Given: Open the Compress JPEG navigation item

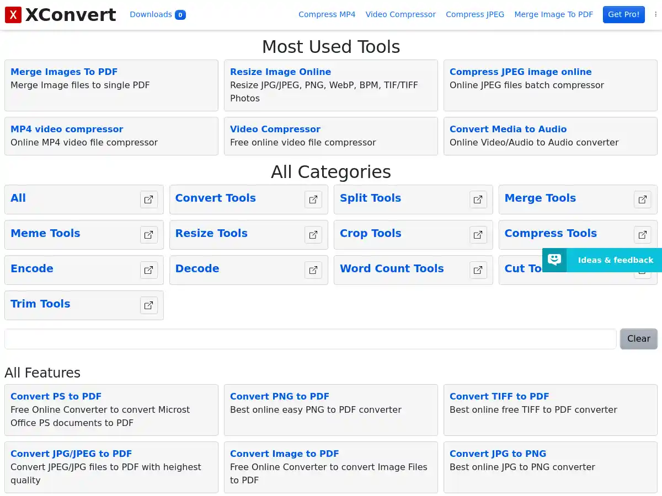Looking at the screenshot, I should click(x=474, y=14).
